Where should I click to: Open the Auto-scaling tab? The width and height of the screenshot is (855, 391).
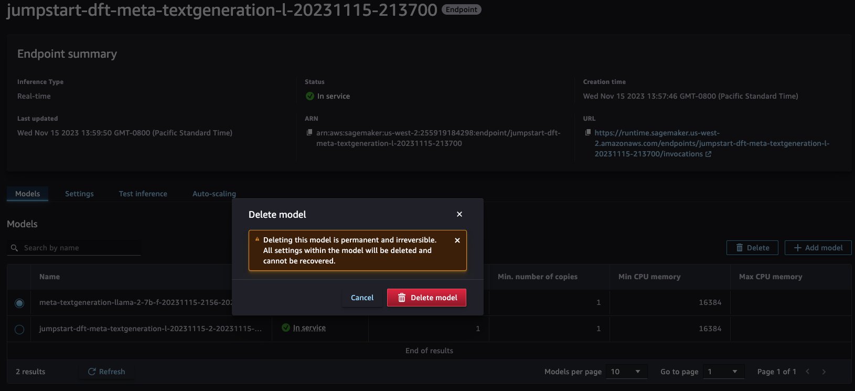pos(214,194)
